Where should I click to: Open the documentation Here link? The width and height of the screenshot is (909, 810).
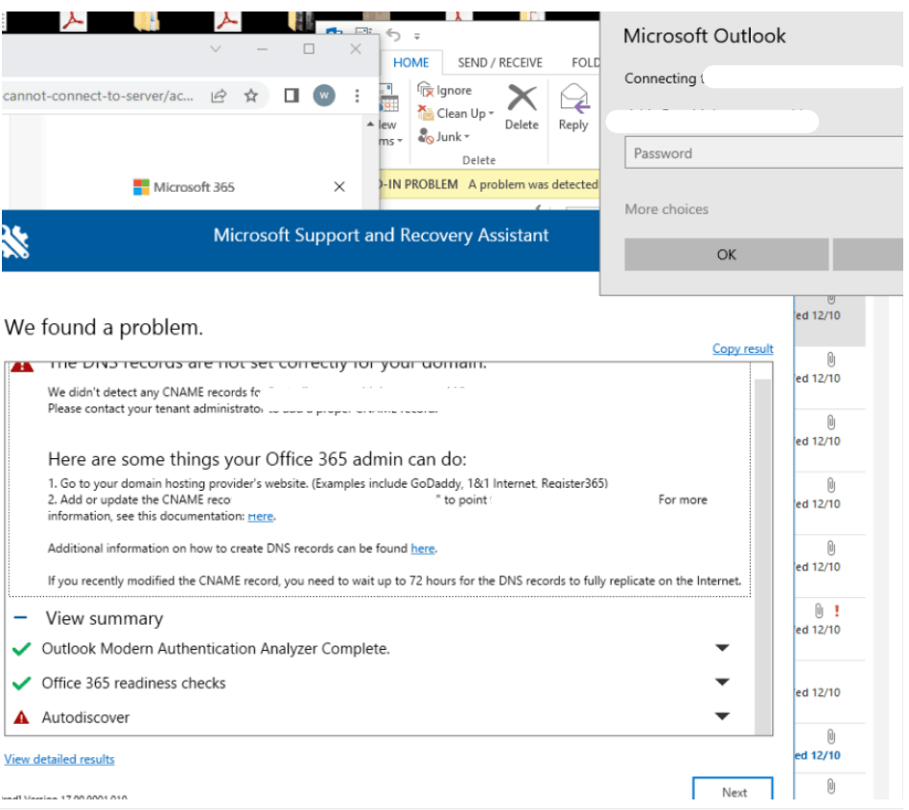(260, 517)
